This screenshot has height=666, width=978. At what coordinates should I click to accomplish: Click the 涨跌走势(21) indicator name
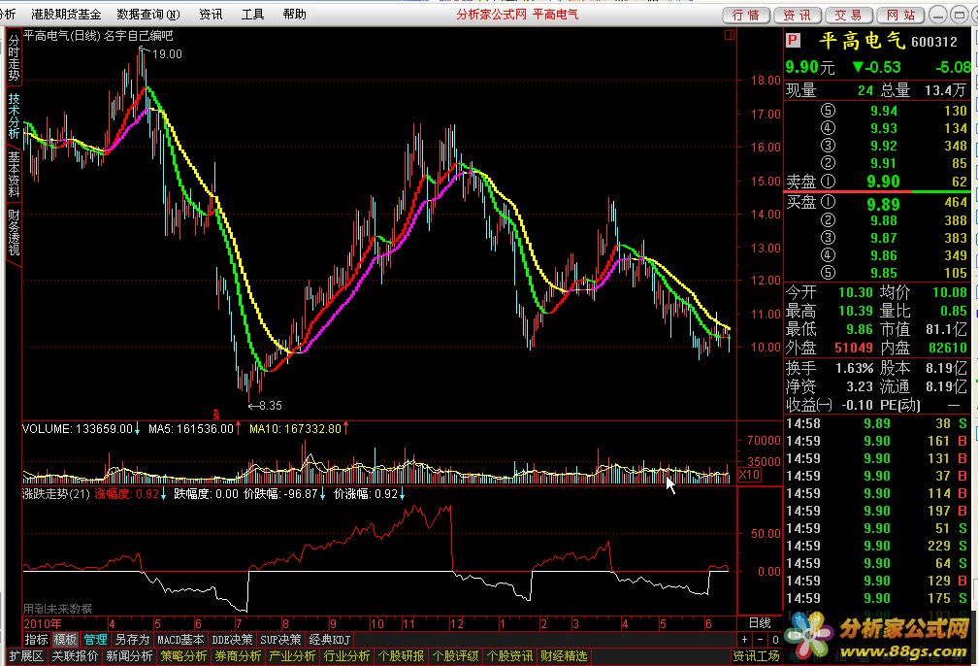coord(56,494)
